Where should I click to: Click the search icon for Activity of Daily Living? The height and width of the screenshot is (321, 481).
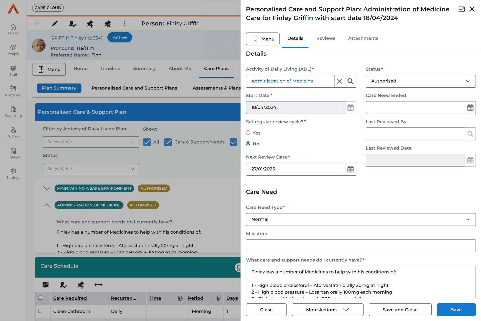pos(350,81)
